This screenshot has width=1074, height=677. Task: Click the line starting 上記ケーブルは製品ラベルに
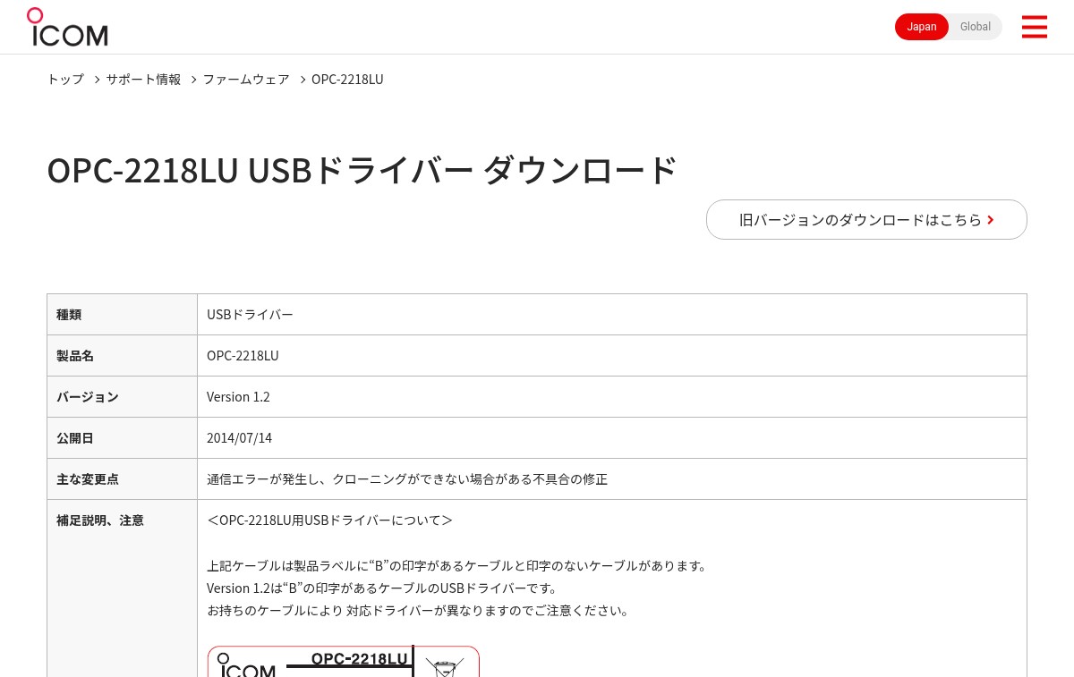pyautogui.click(x=457, y=566)
